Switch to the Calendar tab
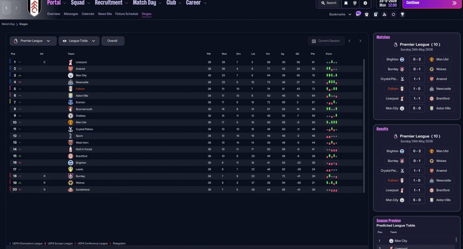The image size is (463, 249). pos(88,14)
